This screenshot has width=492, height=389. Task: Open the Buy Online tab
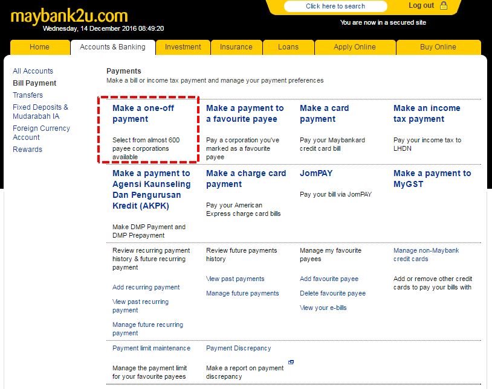click(x=438, y=47)
